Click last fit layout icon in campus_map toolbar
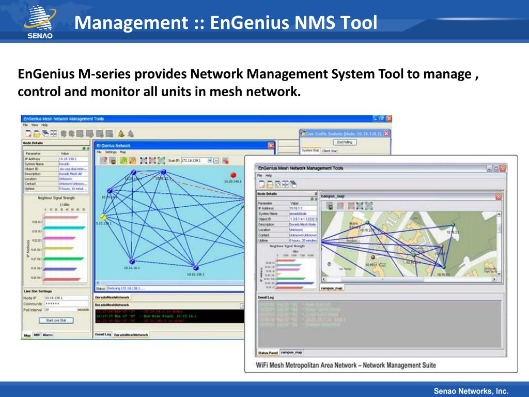 point(369,206)
